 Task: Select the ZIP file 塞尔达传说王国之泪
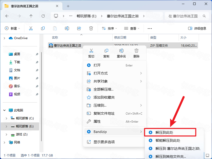coord(123,45)
